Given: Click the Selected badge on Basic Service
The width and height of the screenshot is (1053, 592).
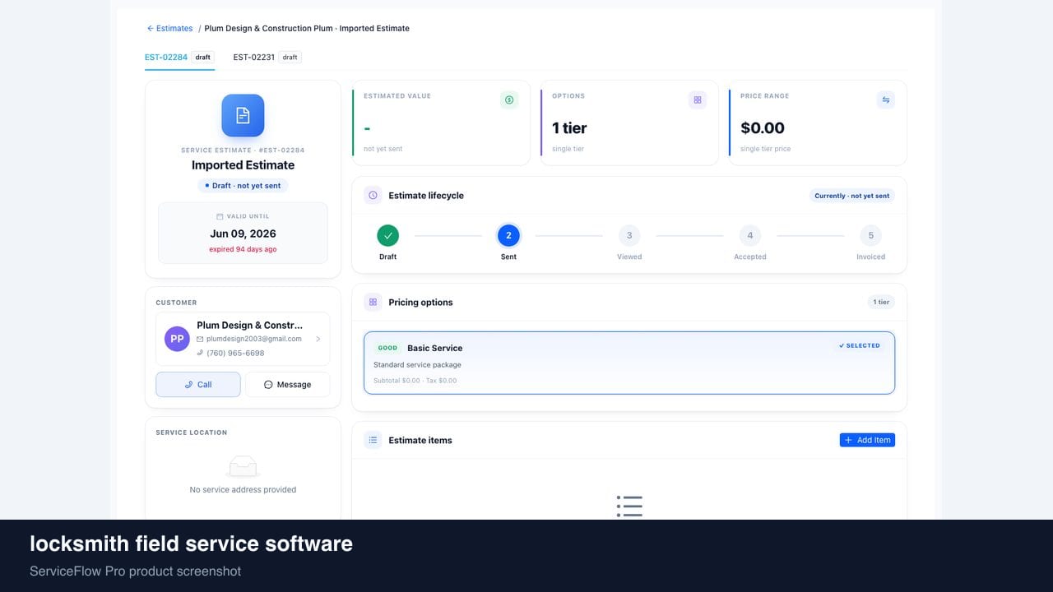Looking at the screenshot, I should (x=860, y=345).
